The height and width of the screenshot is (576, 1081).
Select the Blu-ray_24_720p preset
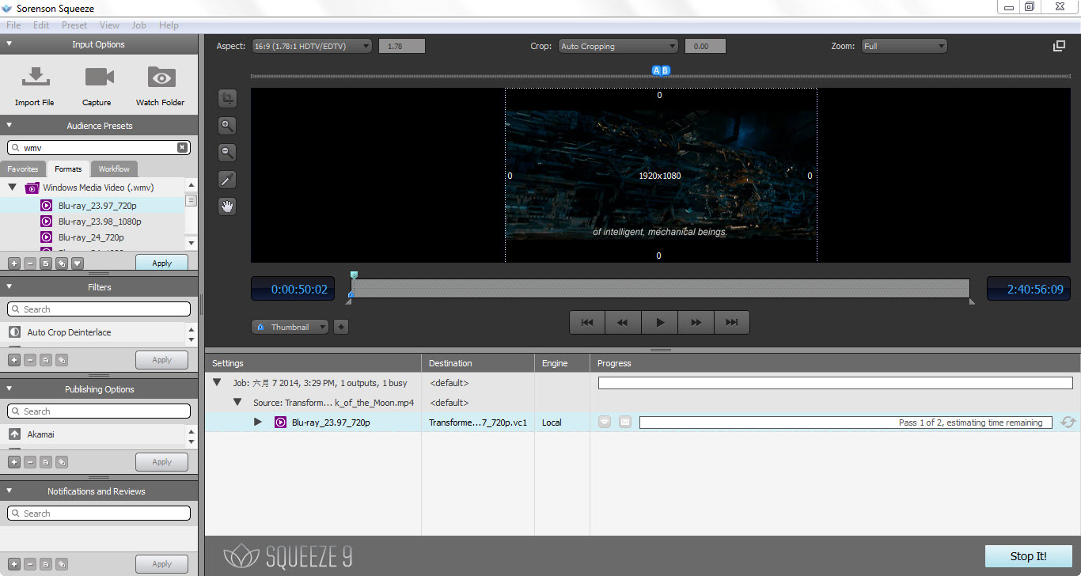coord(92,237)
